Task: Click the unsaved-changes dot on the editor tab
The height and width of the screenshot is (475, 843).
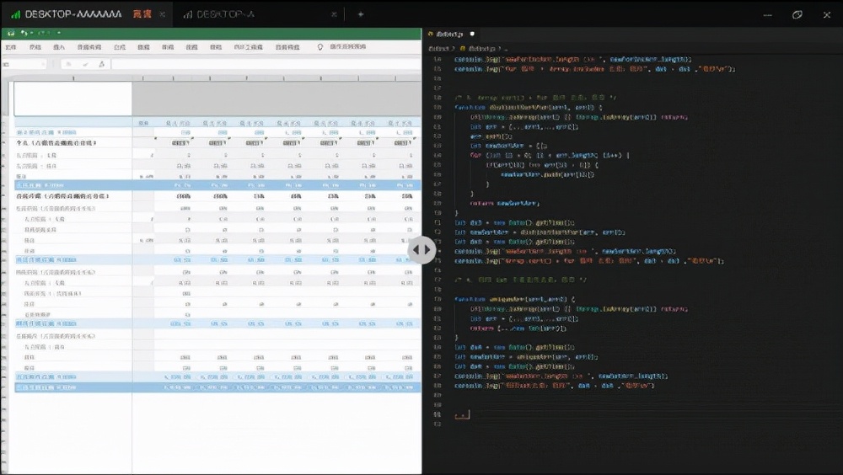Action: (472, 34)
